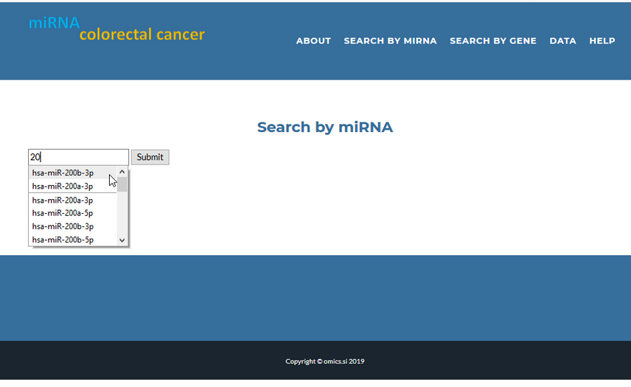Click the 'Search by miRNA' page heading

[324, 128]
